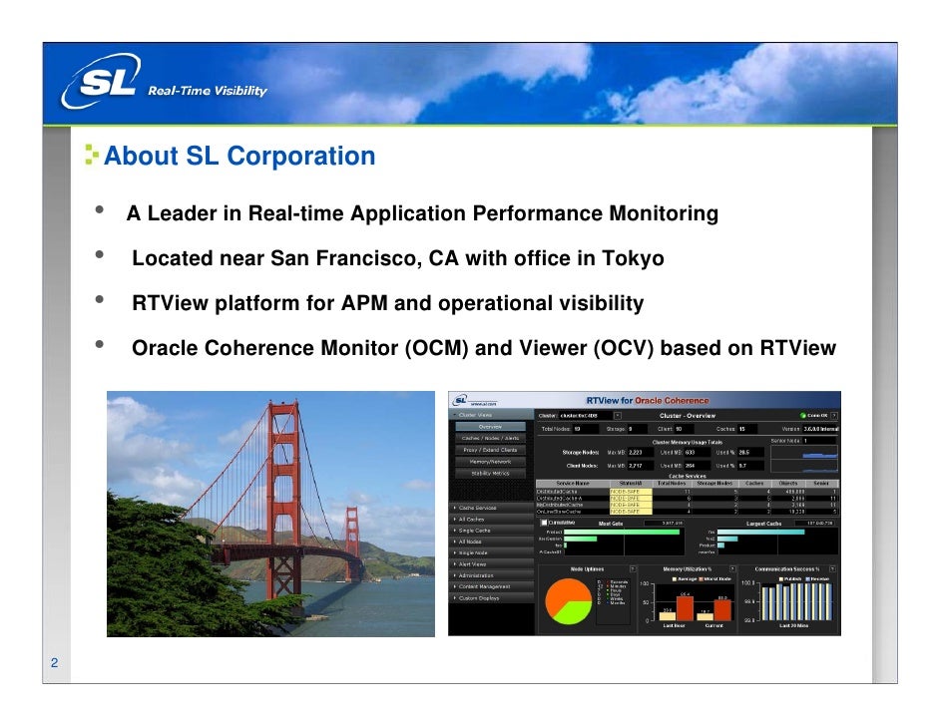Expand the All Nodes section
The width and height of the screenshot is (940, 726).
coord(490,542)
